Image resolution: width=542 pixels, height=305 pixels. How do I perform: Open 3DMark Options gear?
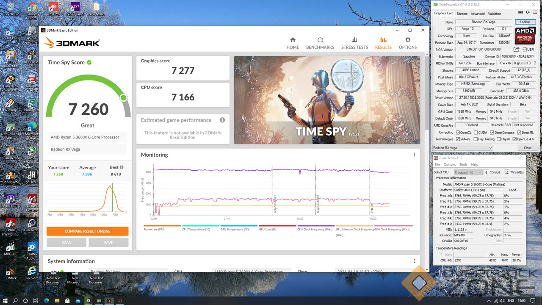point(407,43)
